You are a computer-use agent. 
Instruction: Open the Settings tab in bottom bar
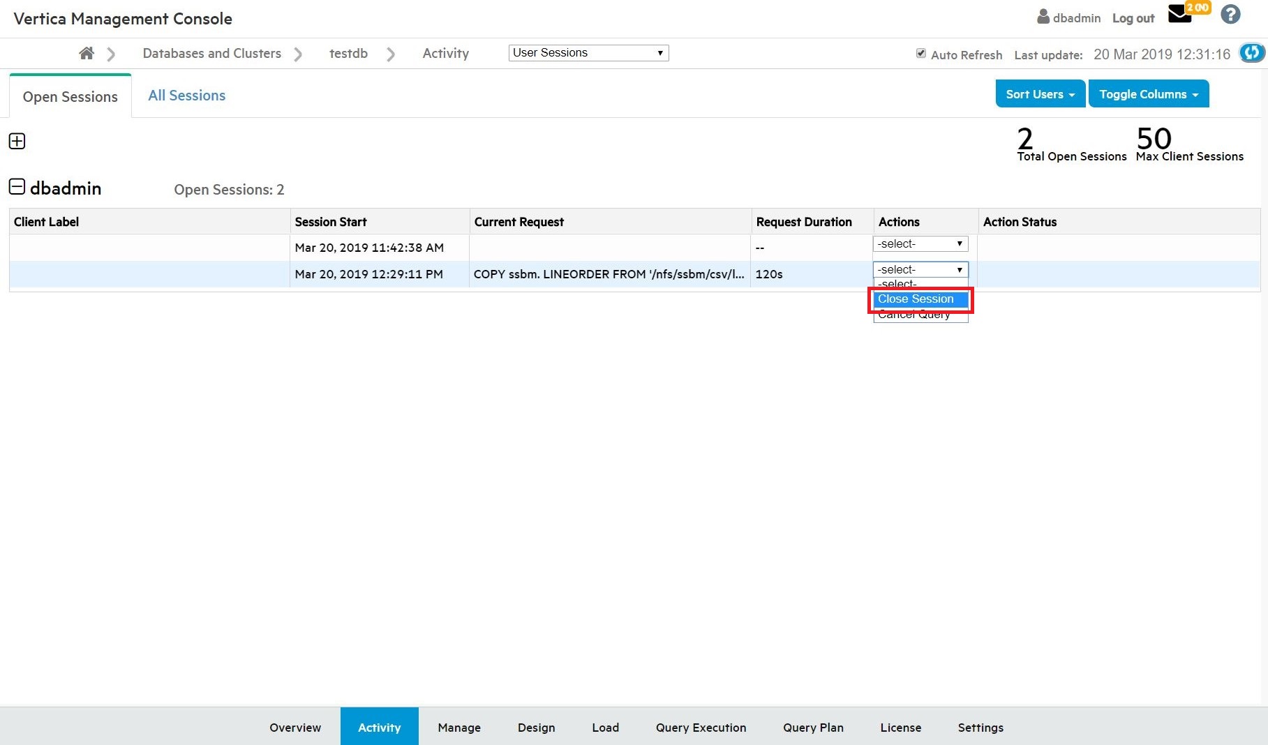980,728
